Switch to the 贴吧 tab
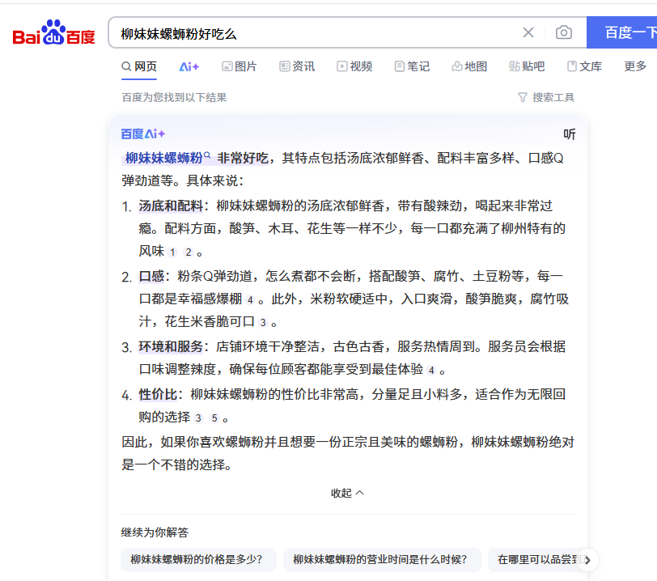The image size is (657, 581). [x=527, y=66]
